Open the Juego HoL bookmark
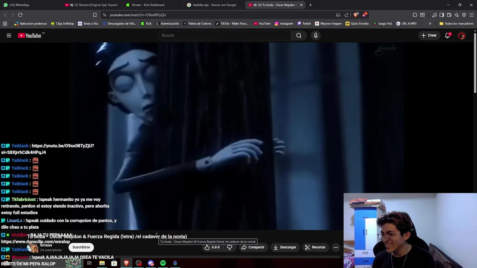The height and width of the screenshot is (268, 477). pyautogui.click(x=382, y=23)
